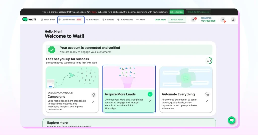Screen dimensions: 258x135
Task: Click the Lead Sources icon
Action: click(x=59, y=20)
